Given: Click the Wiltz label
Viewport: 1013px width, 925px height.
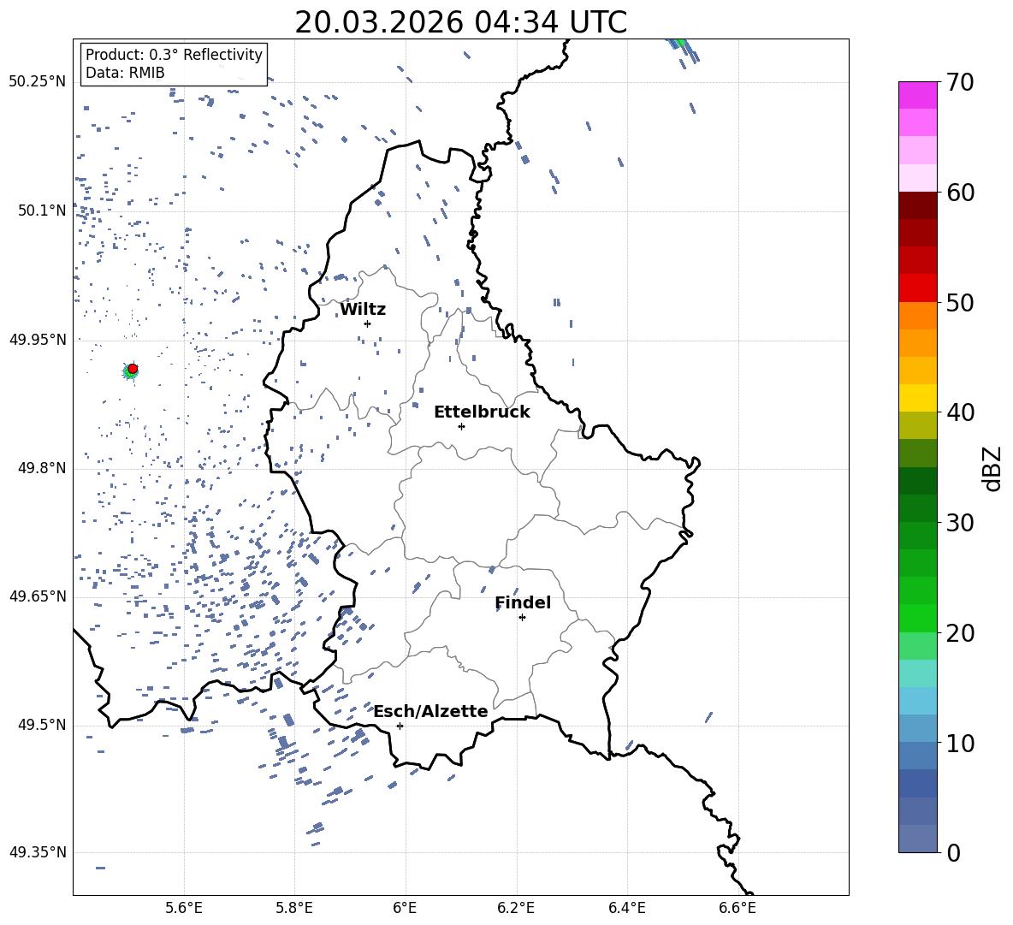Looking at the screenshot, I should coord(363,310).
